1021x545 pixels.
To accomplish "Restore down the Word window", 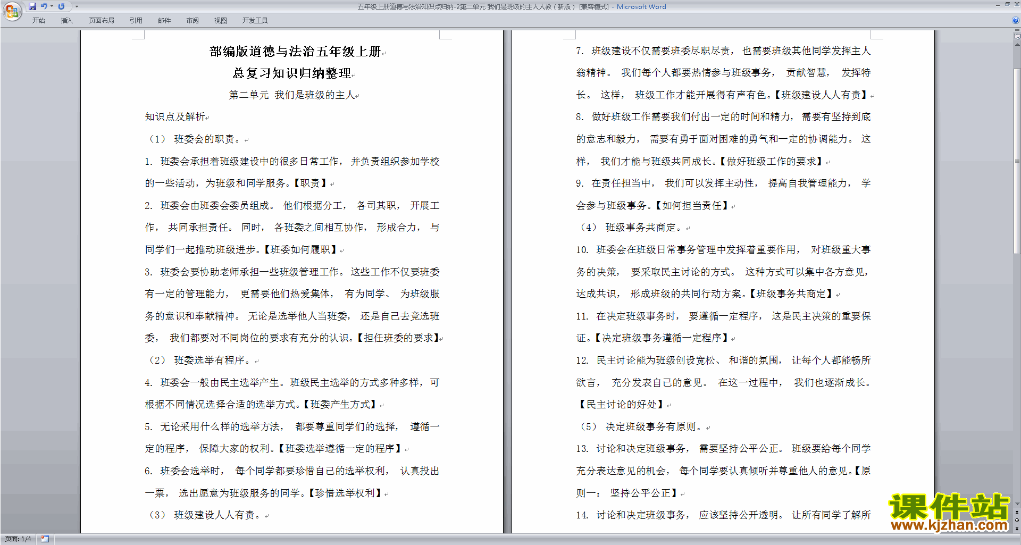I will (1007, 4).
